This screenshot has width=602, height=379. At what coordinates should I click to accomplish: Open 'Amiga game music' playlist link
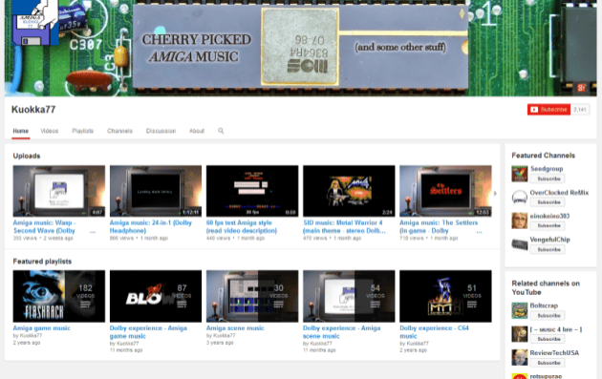coord(41,328)
